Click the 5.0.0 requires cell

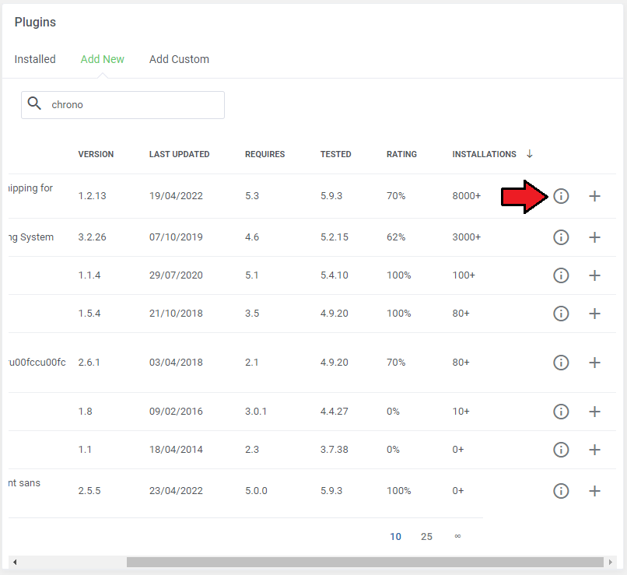tap(256, 491)
